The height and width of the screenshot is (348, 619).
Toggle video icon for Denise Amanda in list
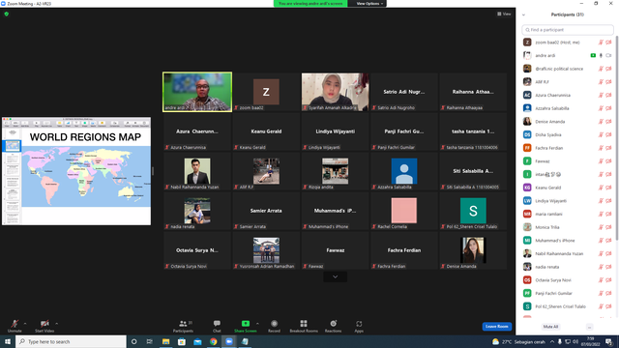(608, 122)
